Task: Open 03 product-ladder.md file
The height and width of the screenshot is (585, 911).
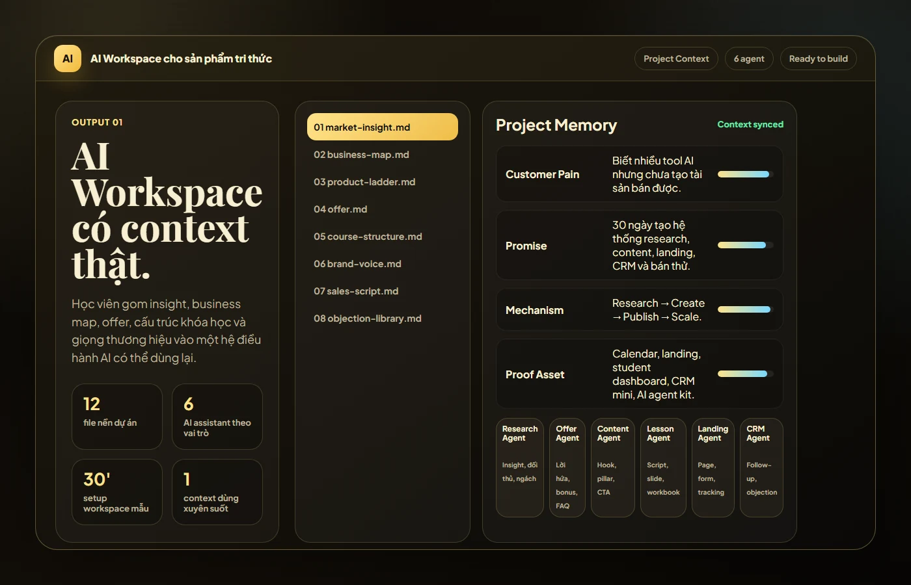Action: tap(383, 182)
